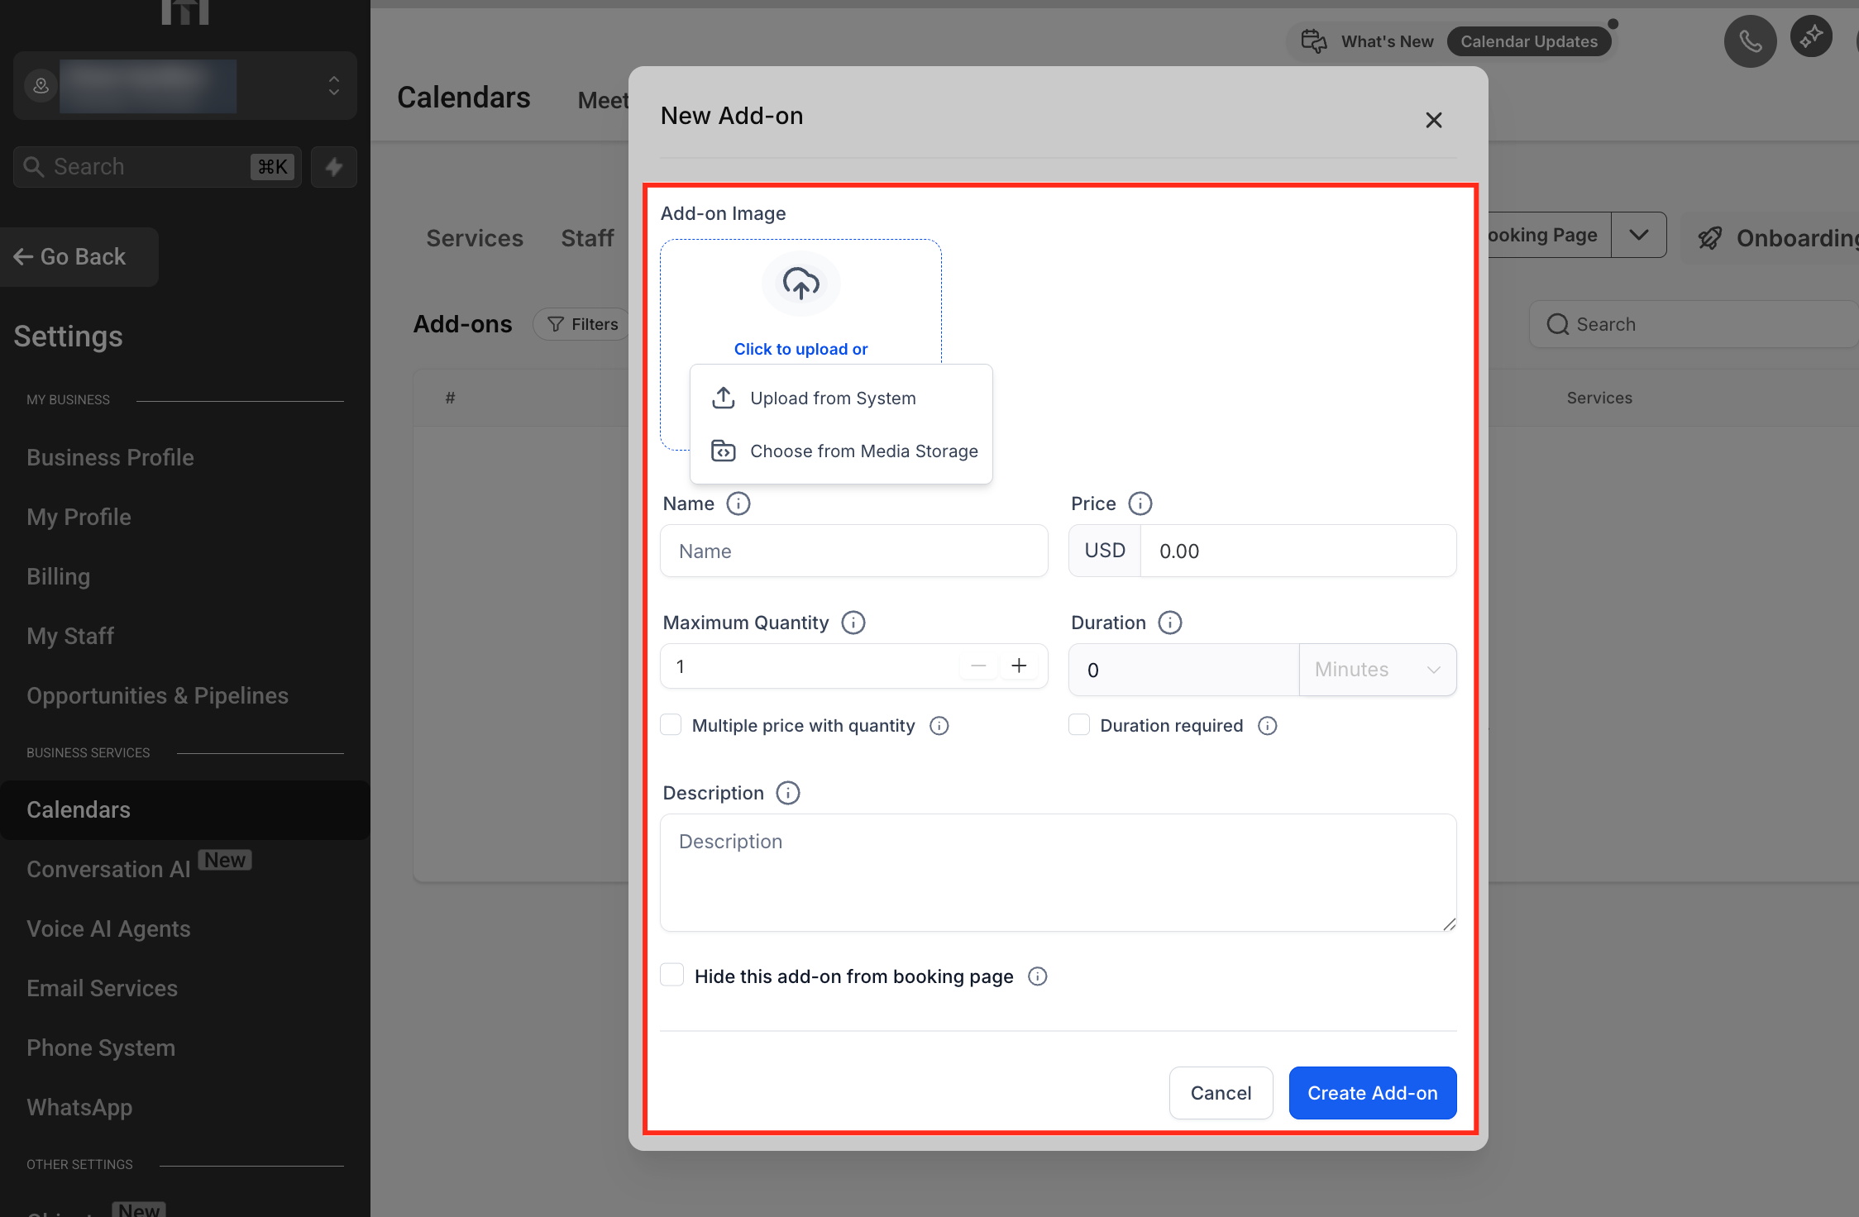Select Choose from Media Storage option
1859x1217 pixels.
pyautogui.click(x=863, y=451)
